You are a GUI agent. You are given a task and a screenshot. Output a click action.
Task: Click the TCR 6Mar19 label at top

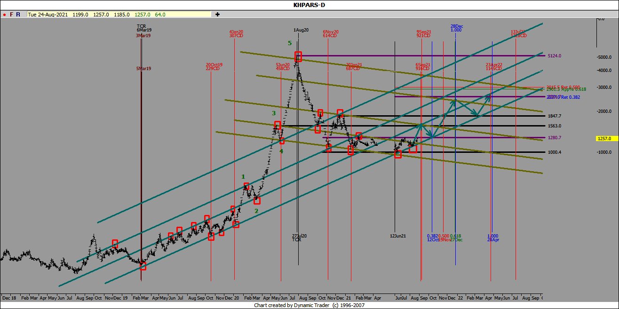(143, 28)
